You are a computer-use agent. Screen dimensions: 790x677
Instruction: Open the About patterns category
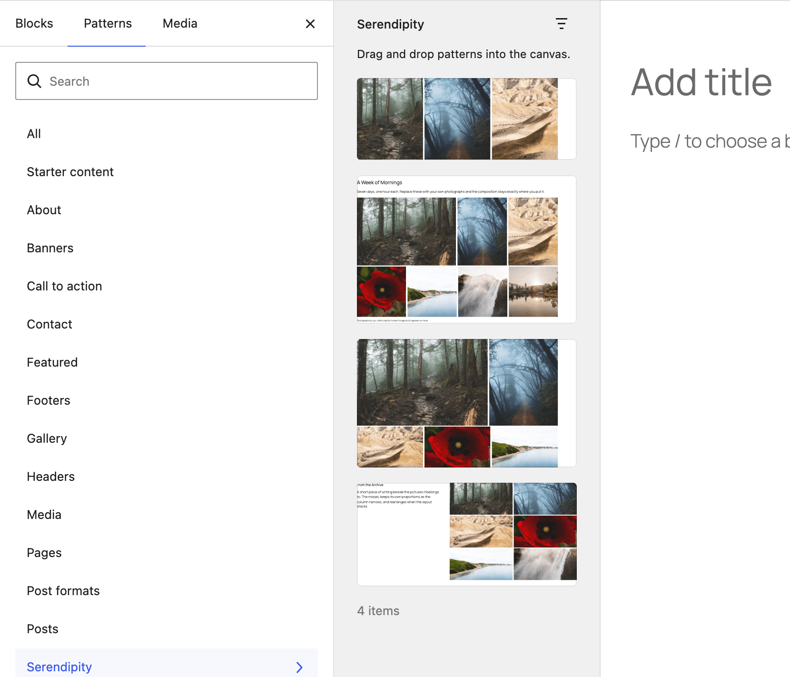[x=167, y=210]
